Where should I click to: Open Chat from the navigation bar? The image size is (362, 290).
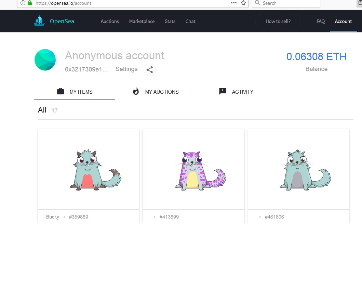tap(190, 21)
